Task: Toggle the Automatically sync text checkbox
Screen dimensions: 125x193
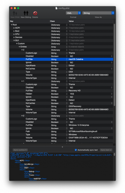Action: [x=76, y=150]
